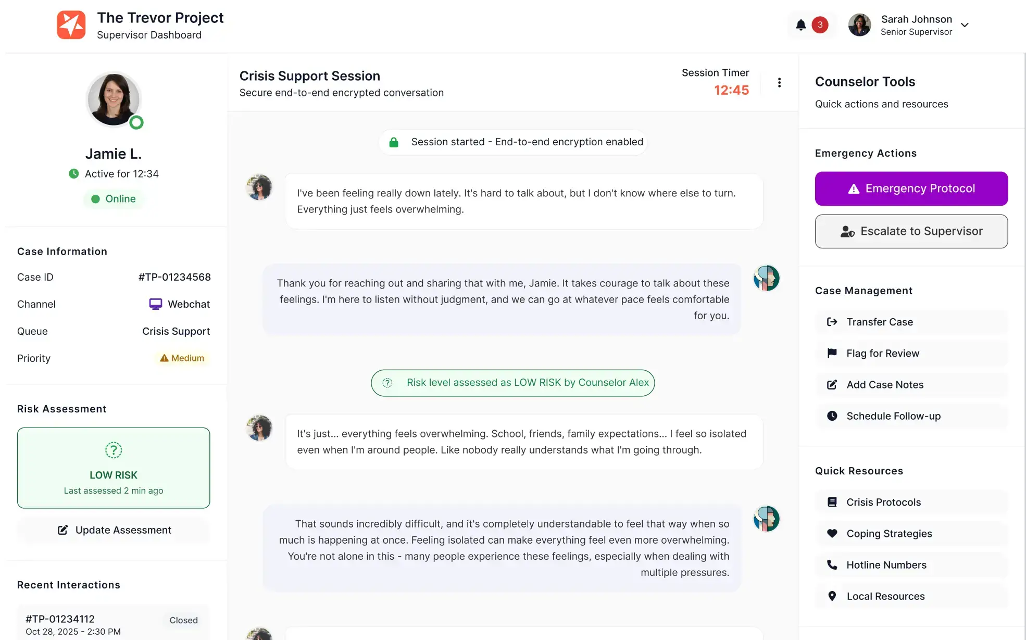
Task: Click the Coping Strategies heart icon
Action: [832, 533]
